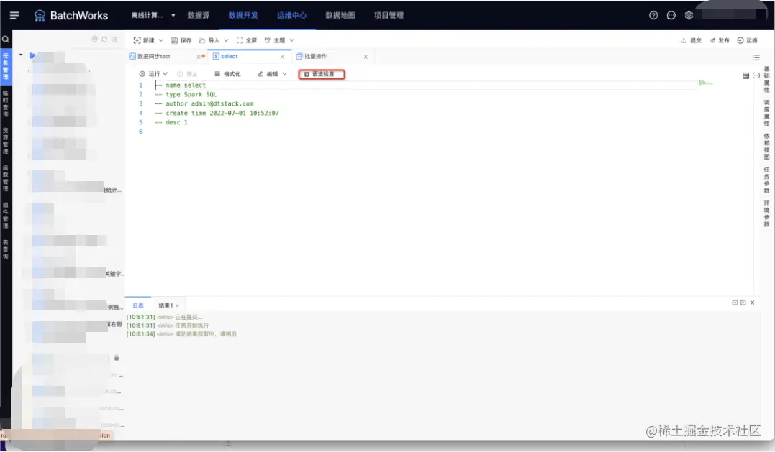Click the lock icon in task tree
Screen dimensions: 775x452
pos(117,358)
